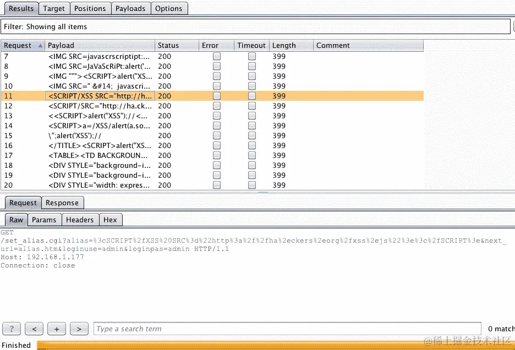
Task: Switch to the Hex view tab
Action: point(111,220)
